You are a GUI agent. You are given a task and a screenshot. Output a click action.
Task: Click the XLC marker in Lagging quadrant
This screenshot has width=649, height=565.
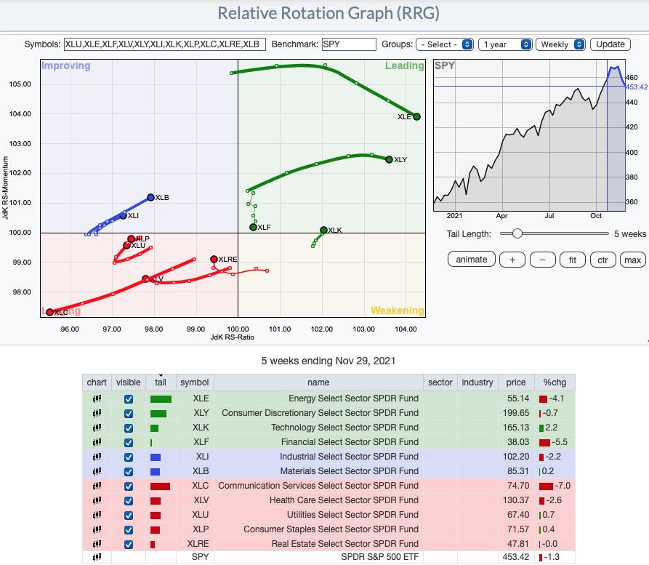49,313
